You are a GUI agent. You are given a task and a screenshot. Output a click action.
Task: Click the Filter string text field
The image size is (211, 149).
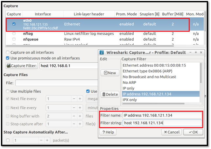pos(162,123)
